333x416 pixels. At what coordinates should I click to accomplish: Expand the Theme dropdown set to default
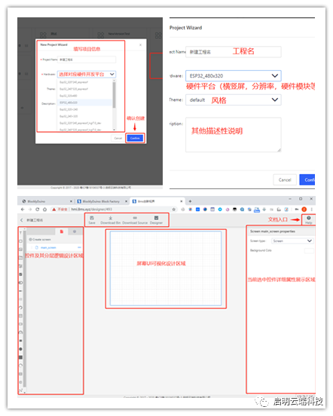coord(234,99)
